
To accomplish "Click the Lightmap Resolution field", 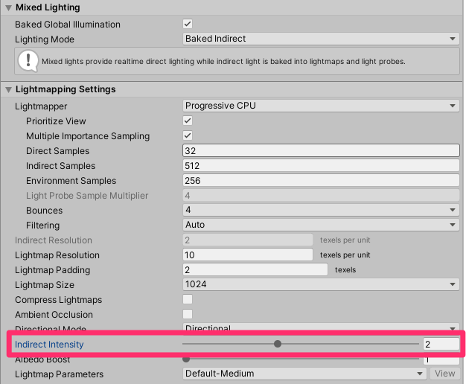I will 248,255.
